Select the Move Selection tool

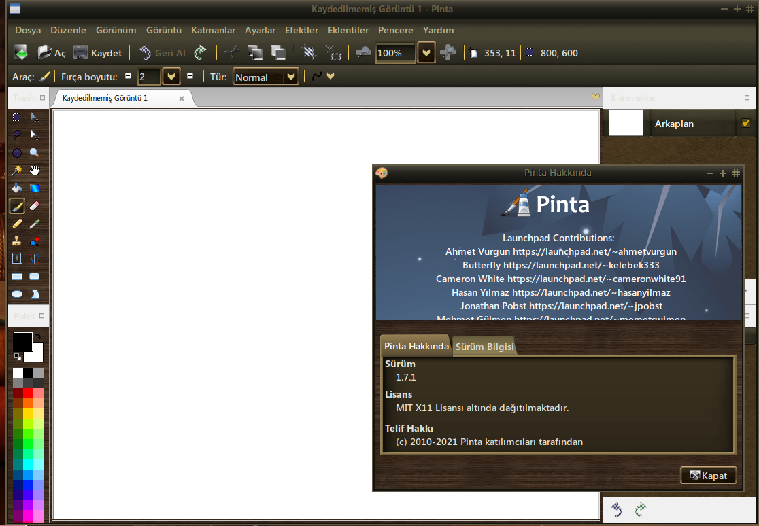tap(35, 135)
